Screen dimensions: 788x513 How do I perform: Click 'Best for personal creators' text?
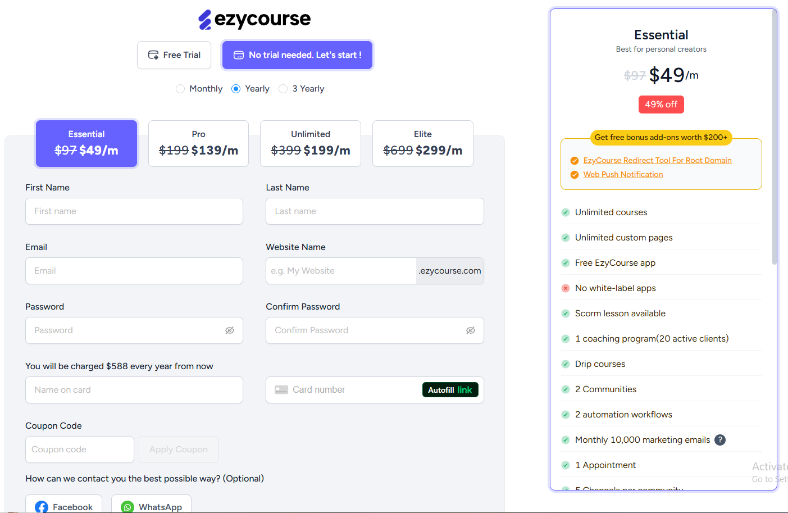[661, 49]
